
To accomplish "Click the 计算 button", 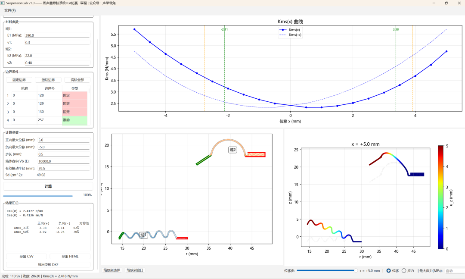I will tap(48, 186).
